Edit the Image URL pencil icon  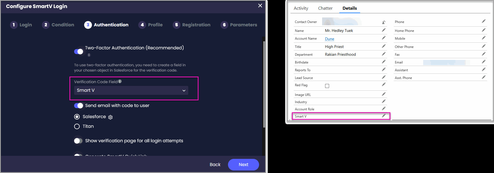click(384, 94)
